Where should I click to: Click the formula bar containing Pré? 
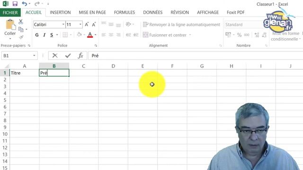(196, 56)
